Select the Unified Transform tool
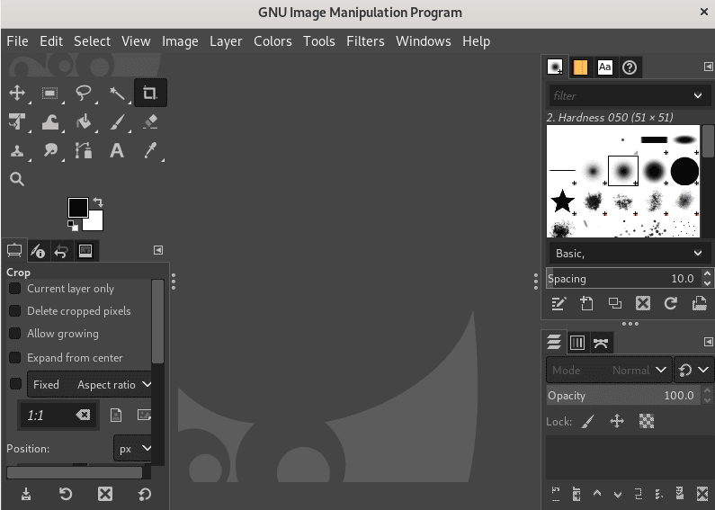The image size is (715, 510). 17,121
